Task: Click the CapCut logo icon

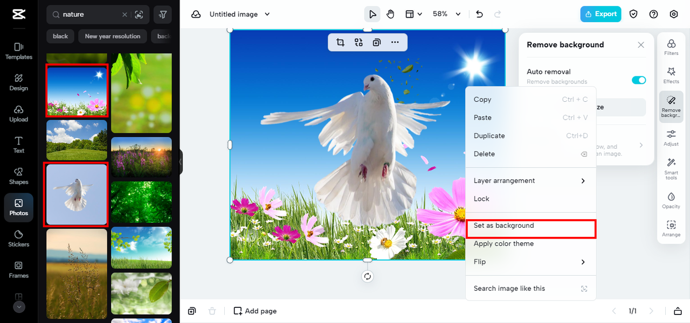Action: click(18, 15)
